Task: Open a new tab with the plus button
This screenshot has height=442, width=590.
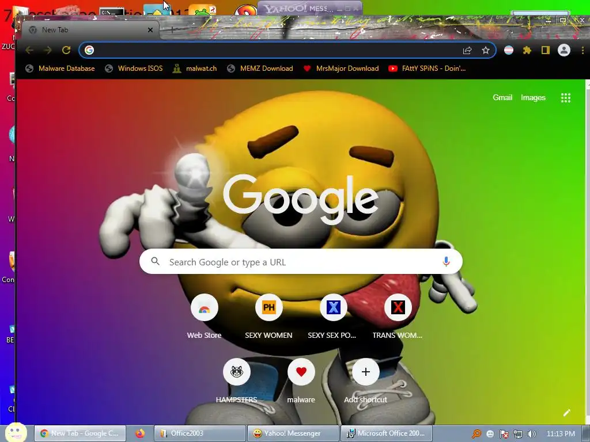Action: (172, 30)
